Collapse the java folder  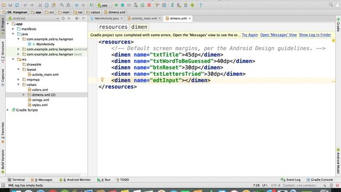tap(13, 34)
